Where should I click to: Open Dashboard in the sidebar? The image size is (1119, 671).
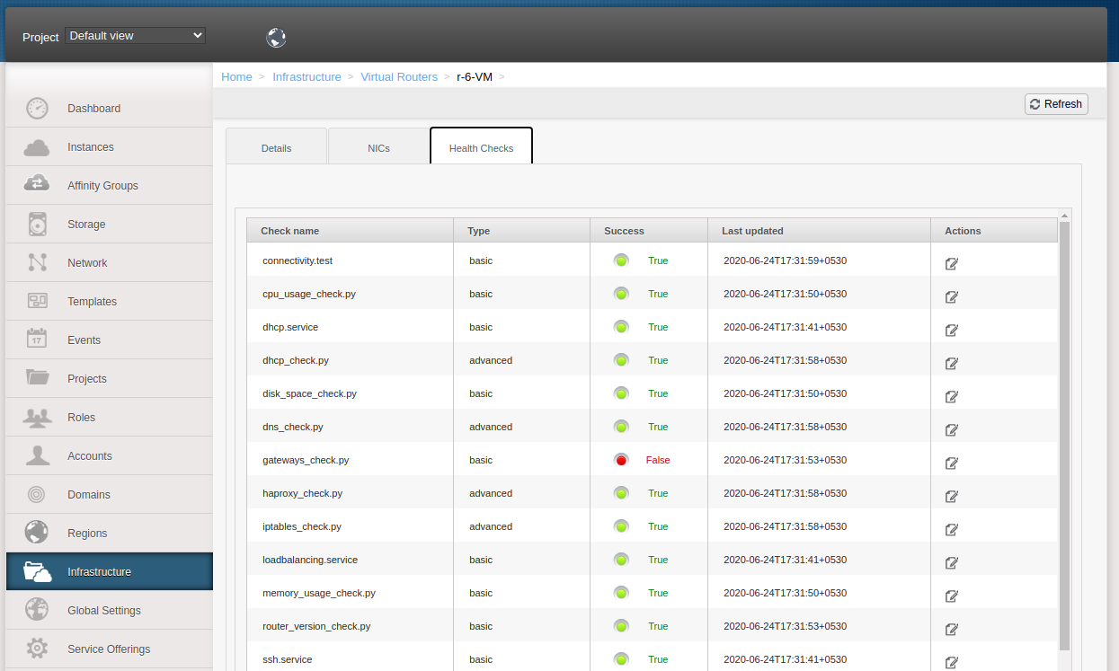(x=109, y=109)
